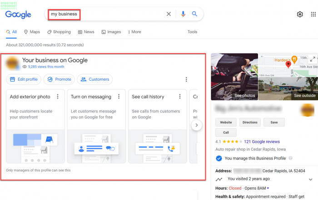Switch to the All results tab

point(11,32)
